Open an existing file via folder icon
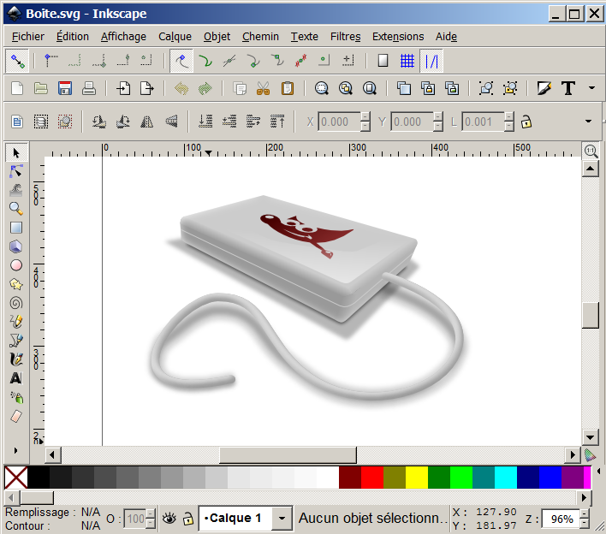This screenshot has width=606, height=534. [x=40, y=88]
